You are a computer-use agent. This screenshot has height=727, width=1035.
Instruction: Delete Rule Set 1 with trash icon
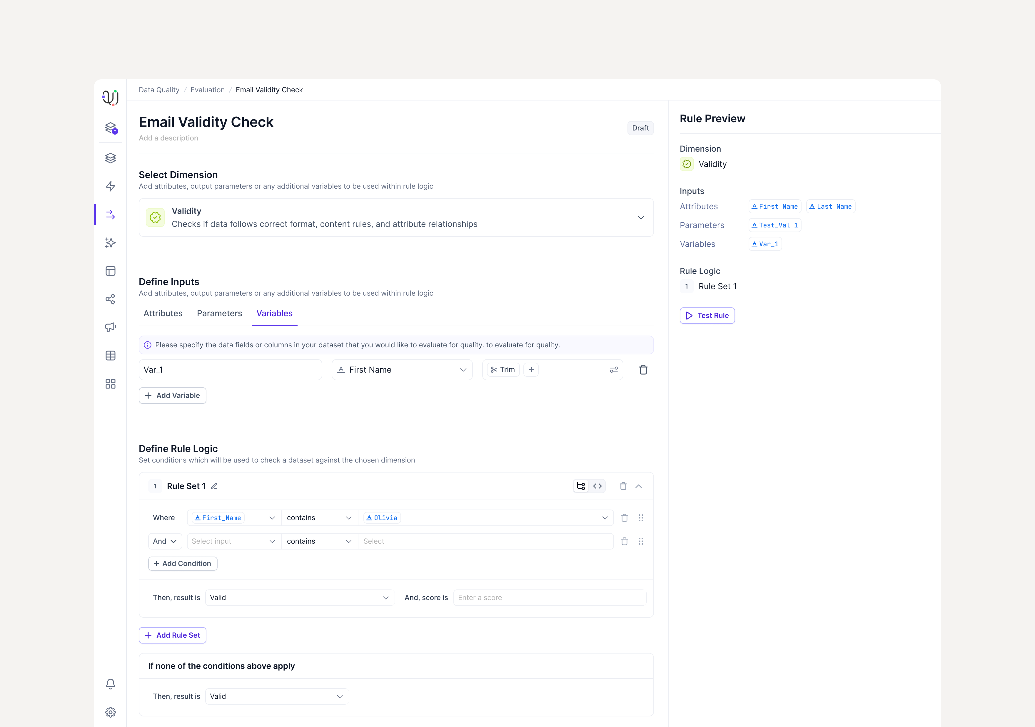[623, 486]
